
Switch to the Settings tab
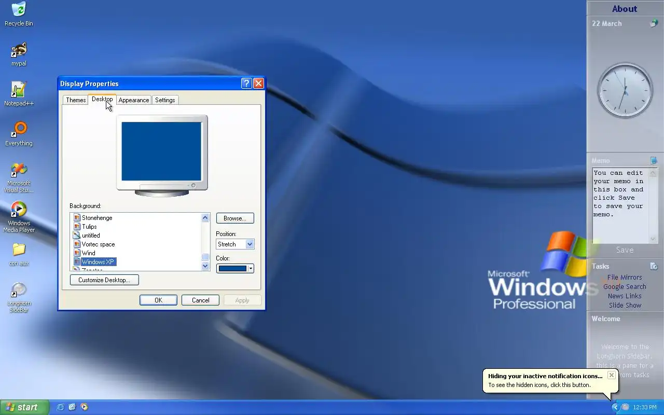pos(165,100)
